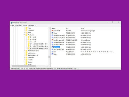
Task: Expand the SecEdit key
Action: click(x=24, y=60)
